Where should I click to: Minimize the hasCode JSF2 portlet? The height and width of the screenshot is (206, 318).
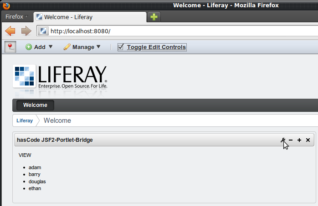(x=291, y=140)
